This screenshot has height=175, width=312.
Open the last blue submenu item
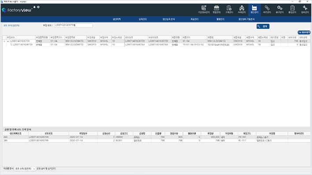click(x=246, y=19)
